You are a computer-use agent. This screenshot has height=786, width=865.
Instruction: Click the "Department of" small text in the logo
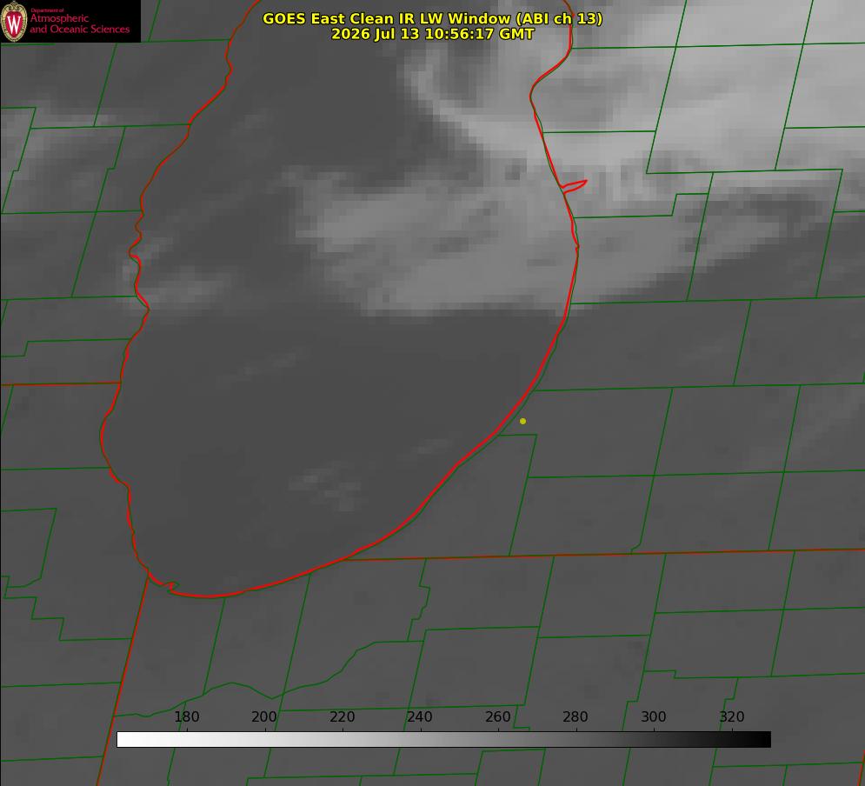[x=47, y=10]
